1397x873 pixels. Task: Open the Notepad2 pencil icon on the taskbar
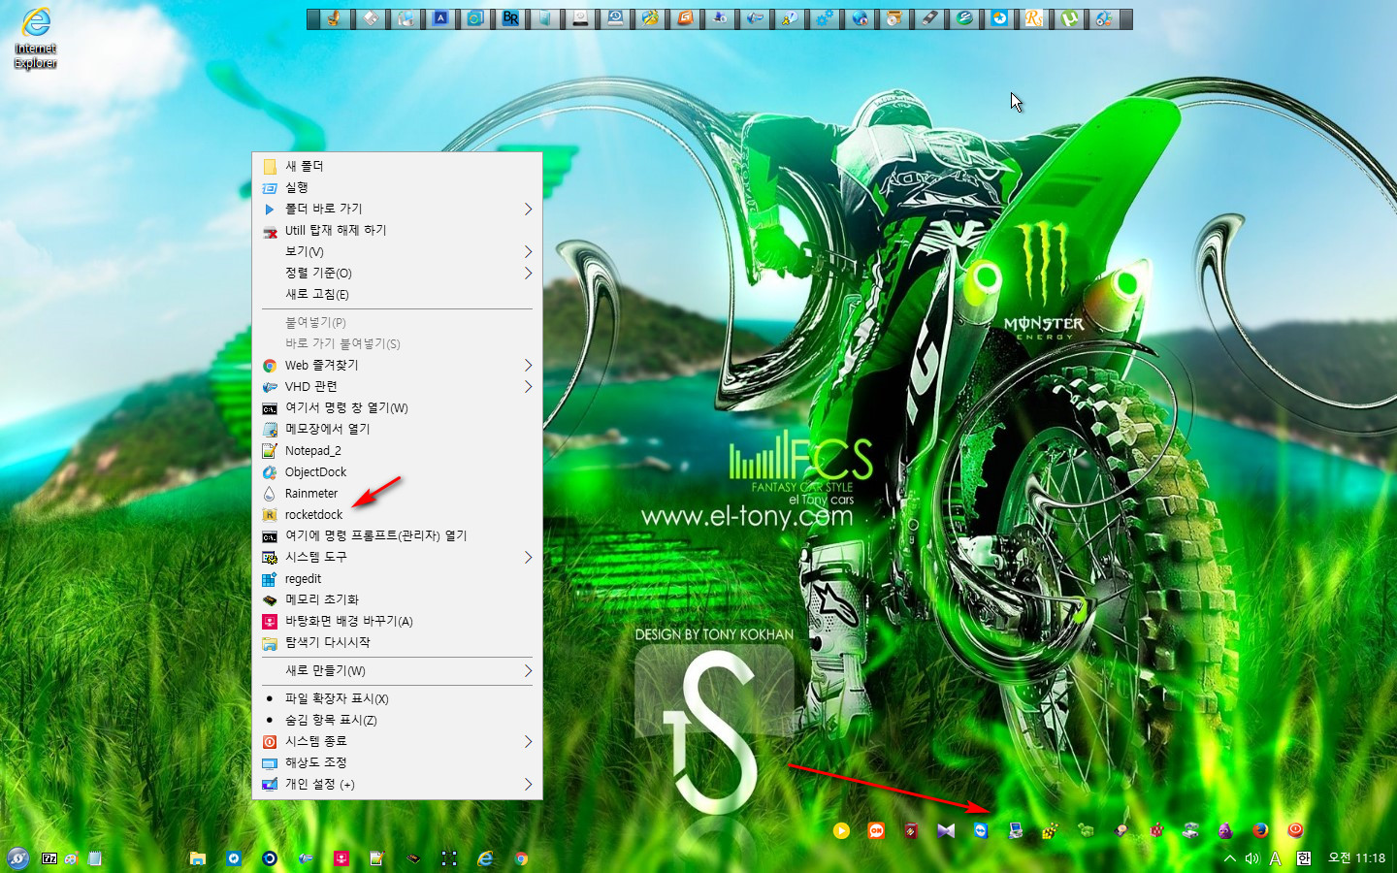pyautogui.click(x=377, y=858)
